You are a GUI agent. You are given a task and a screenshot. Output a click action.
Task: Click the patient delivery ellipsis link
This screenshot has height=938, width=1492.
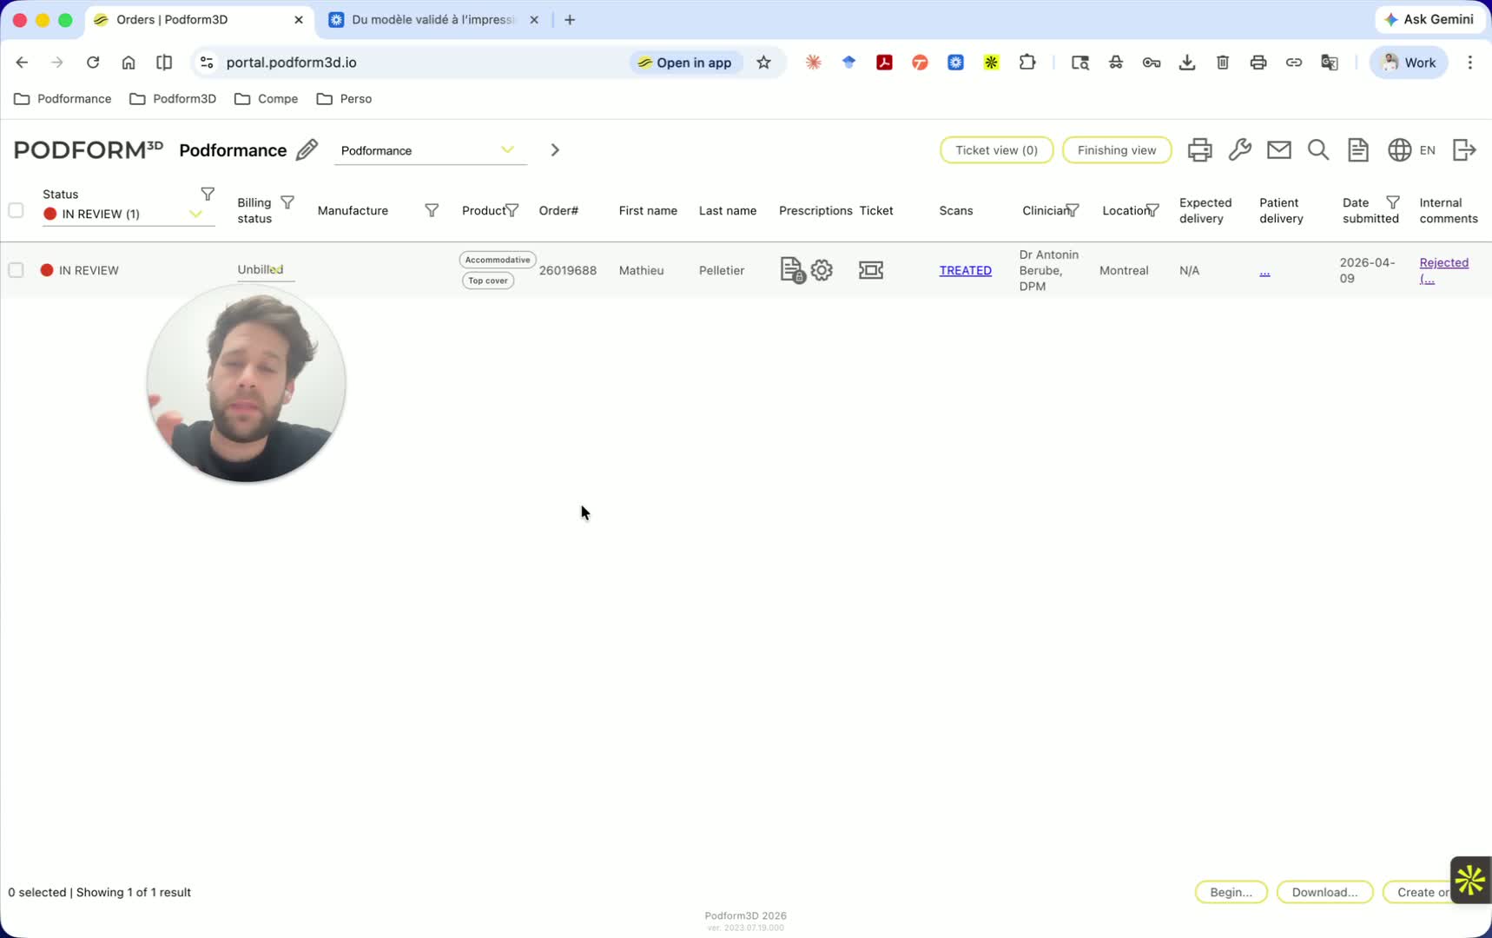tap(1264, 270)
